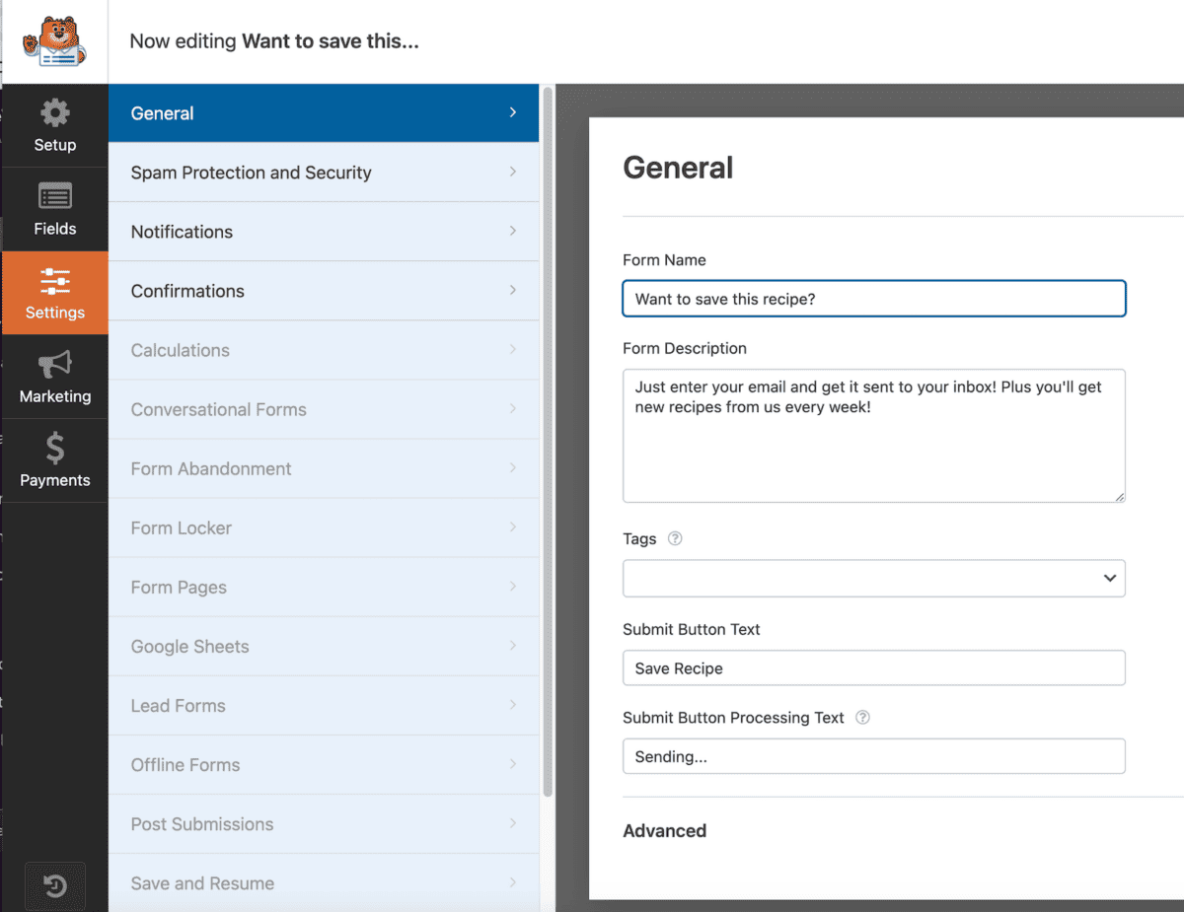Image resolution: width=1184 pixels, height=912 pixels.
Task: Open the revisions history clock icon
Action: click(55, 886)
